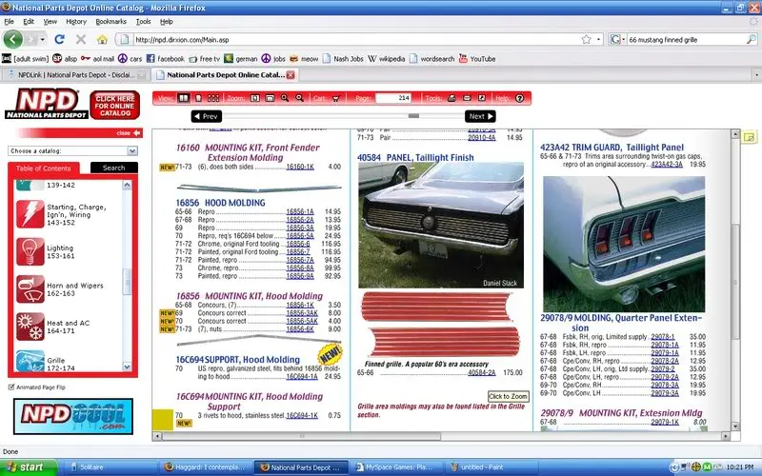Open the Bookmarks menu
The width and height of the screenshot is (762, 476).
click(110, 21)
